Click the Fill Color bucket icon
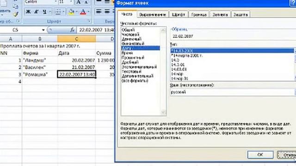The image size is (296, 166). coord(71,12)
